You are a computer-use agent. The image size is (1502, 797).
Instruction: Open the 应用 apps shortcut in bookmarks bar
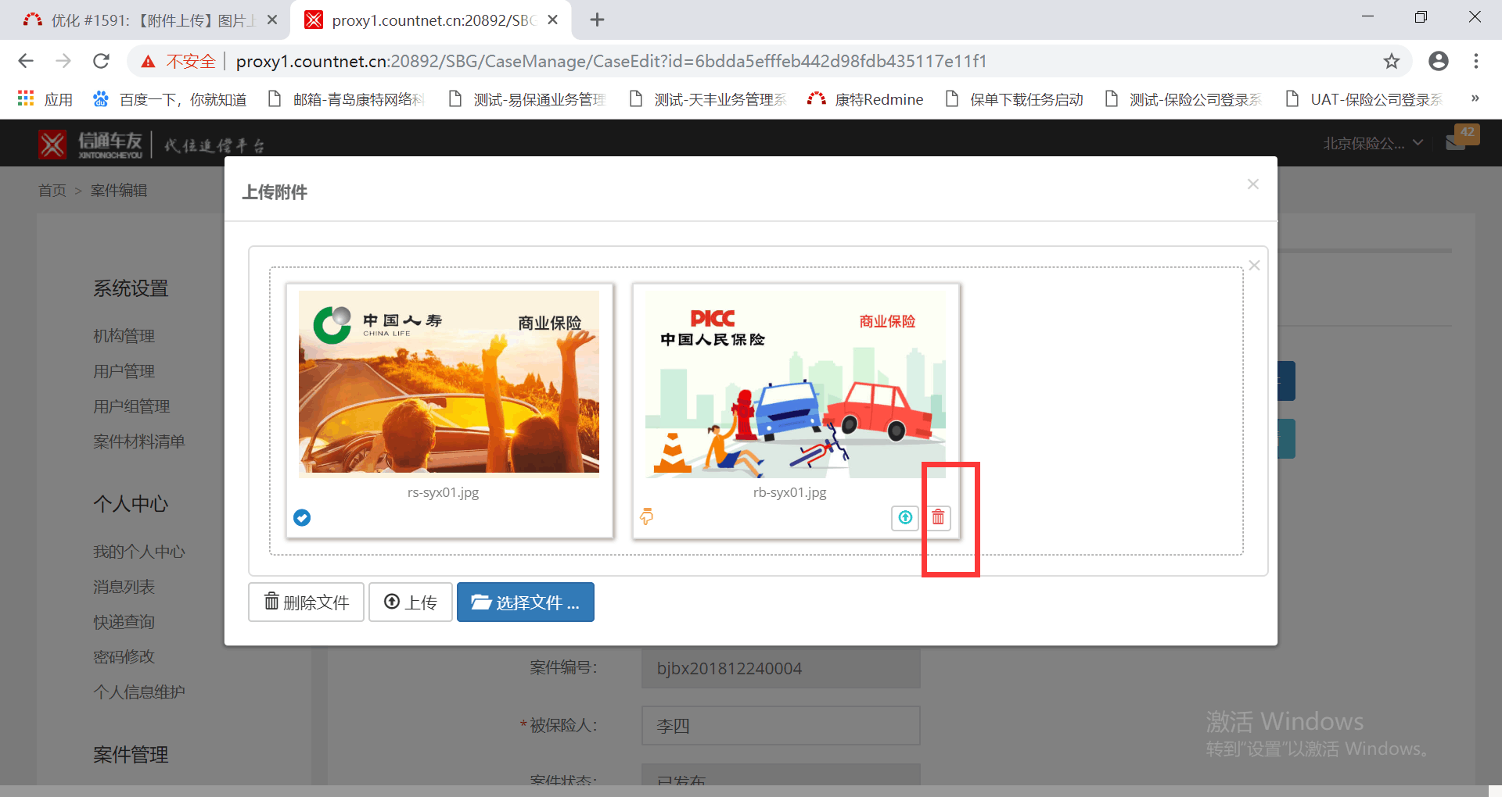coord(45,99)
